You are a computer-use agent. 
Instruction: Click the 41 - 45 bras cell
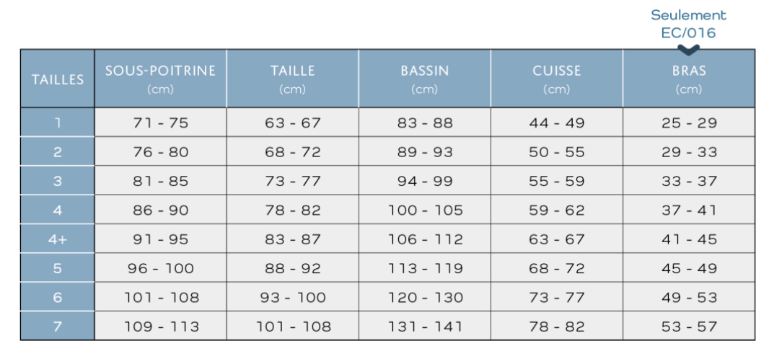click(x=689, y=239)
